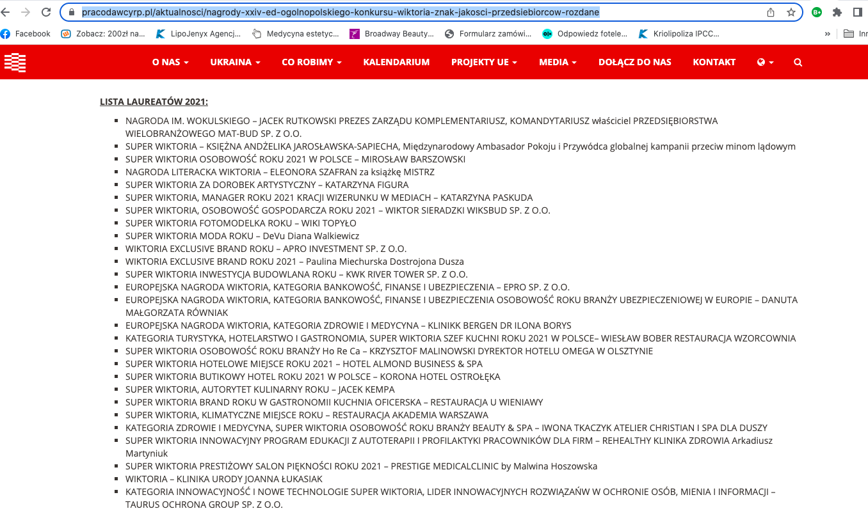The height and width of the screenshot is (511, 868).
Task: Click the browser forward arrow
Action: click(25, 12)
